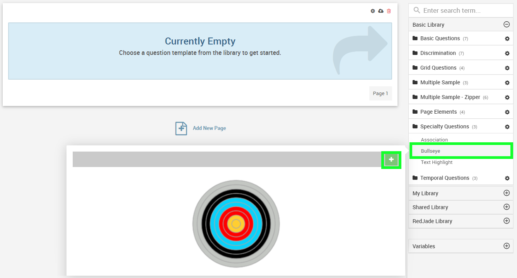517x278 pixels.
Task: Delete page with the trash icon
Action: click(x=389, y=11)
